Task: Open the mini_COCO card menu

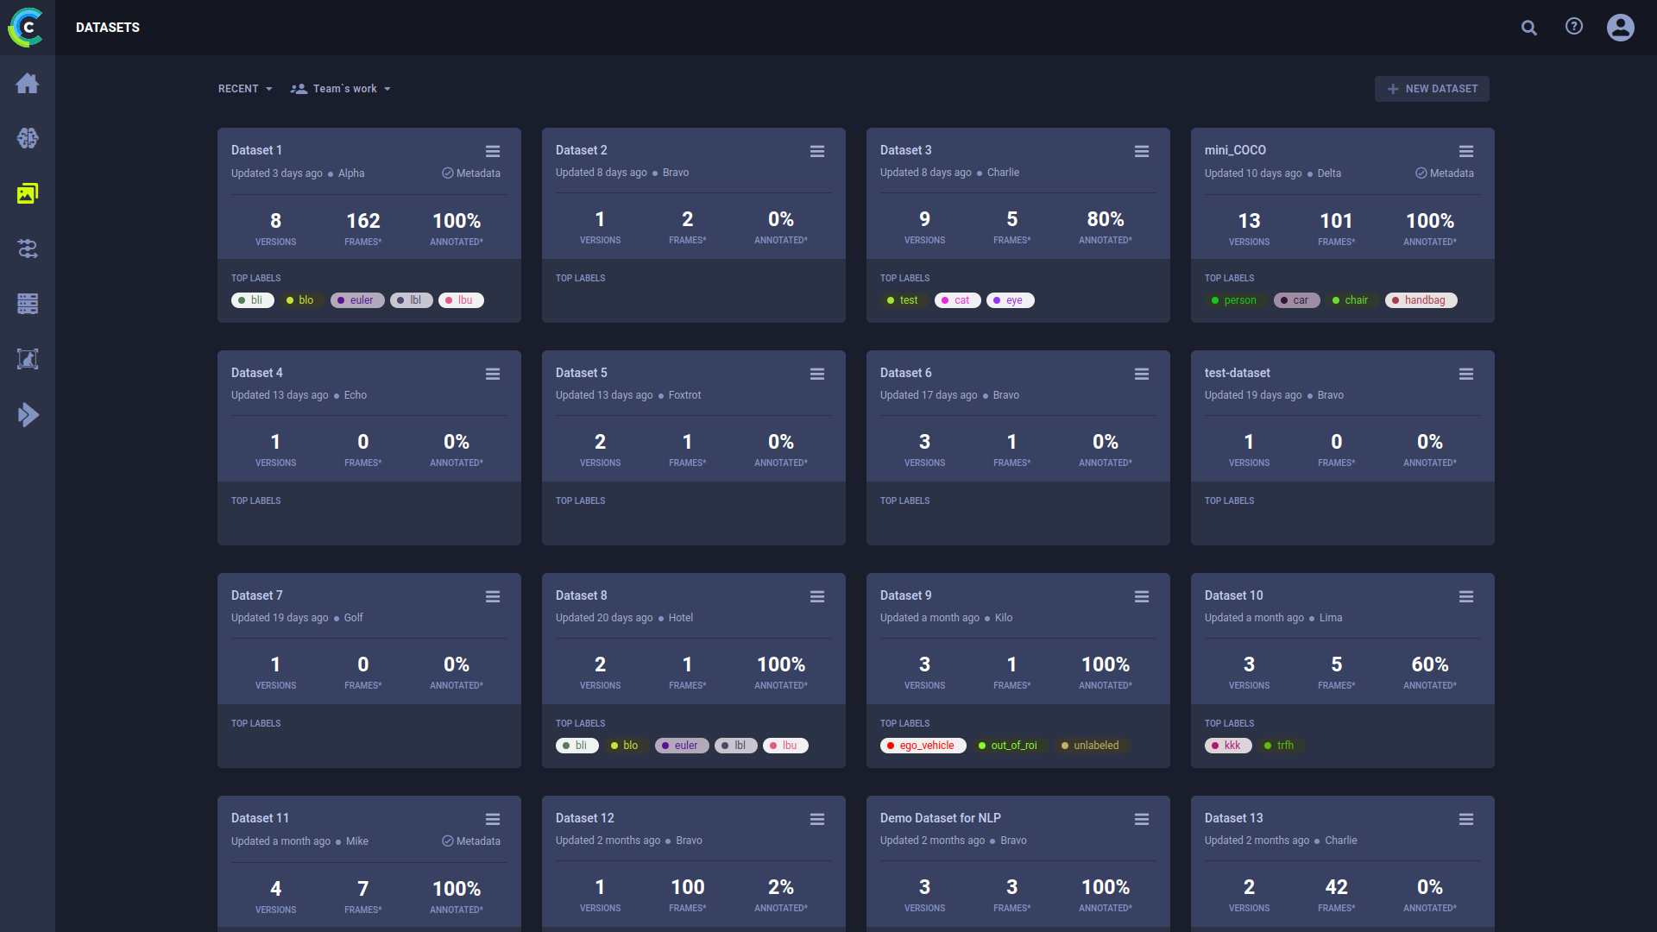Action: coord(1465,152)
